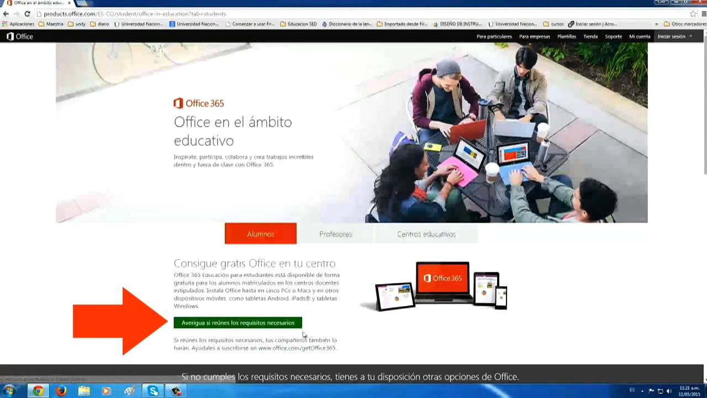Open the blue-icon Universidad Nacion bookmark
707x398 pixels.
(194, 24)
